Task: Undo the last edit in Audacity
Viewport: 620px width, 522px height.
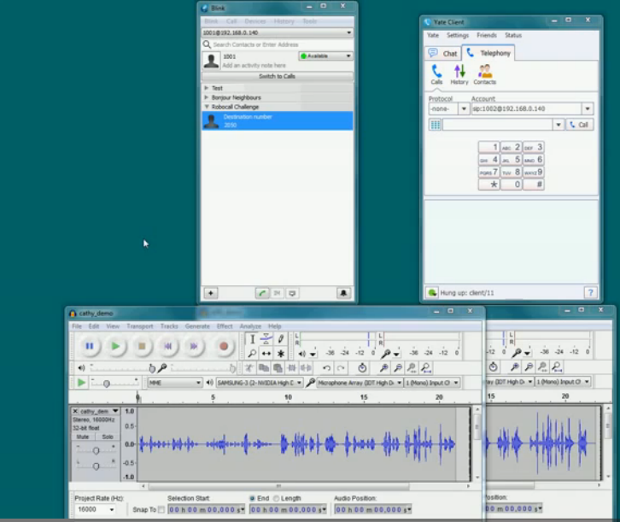Action: pyautogui.click(x=326, y=368)
